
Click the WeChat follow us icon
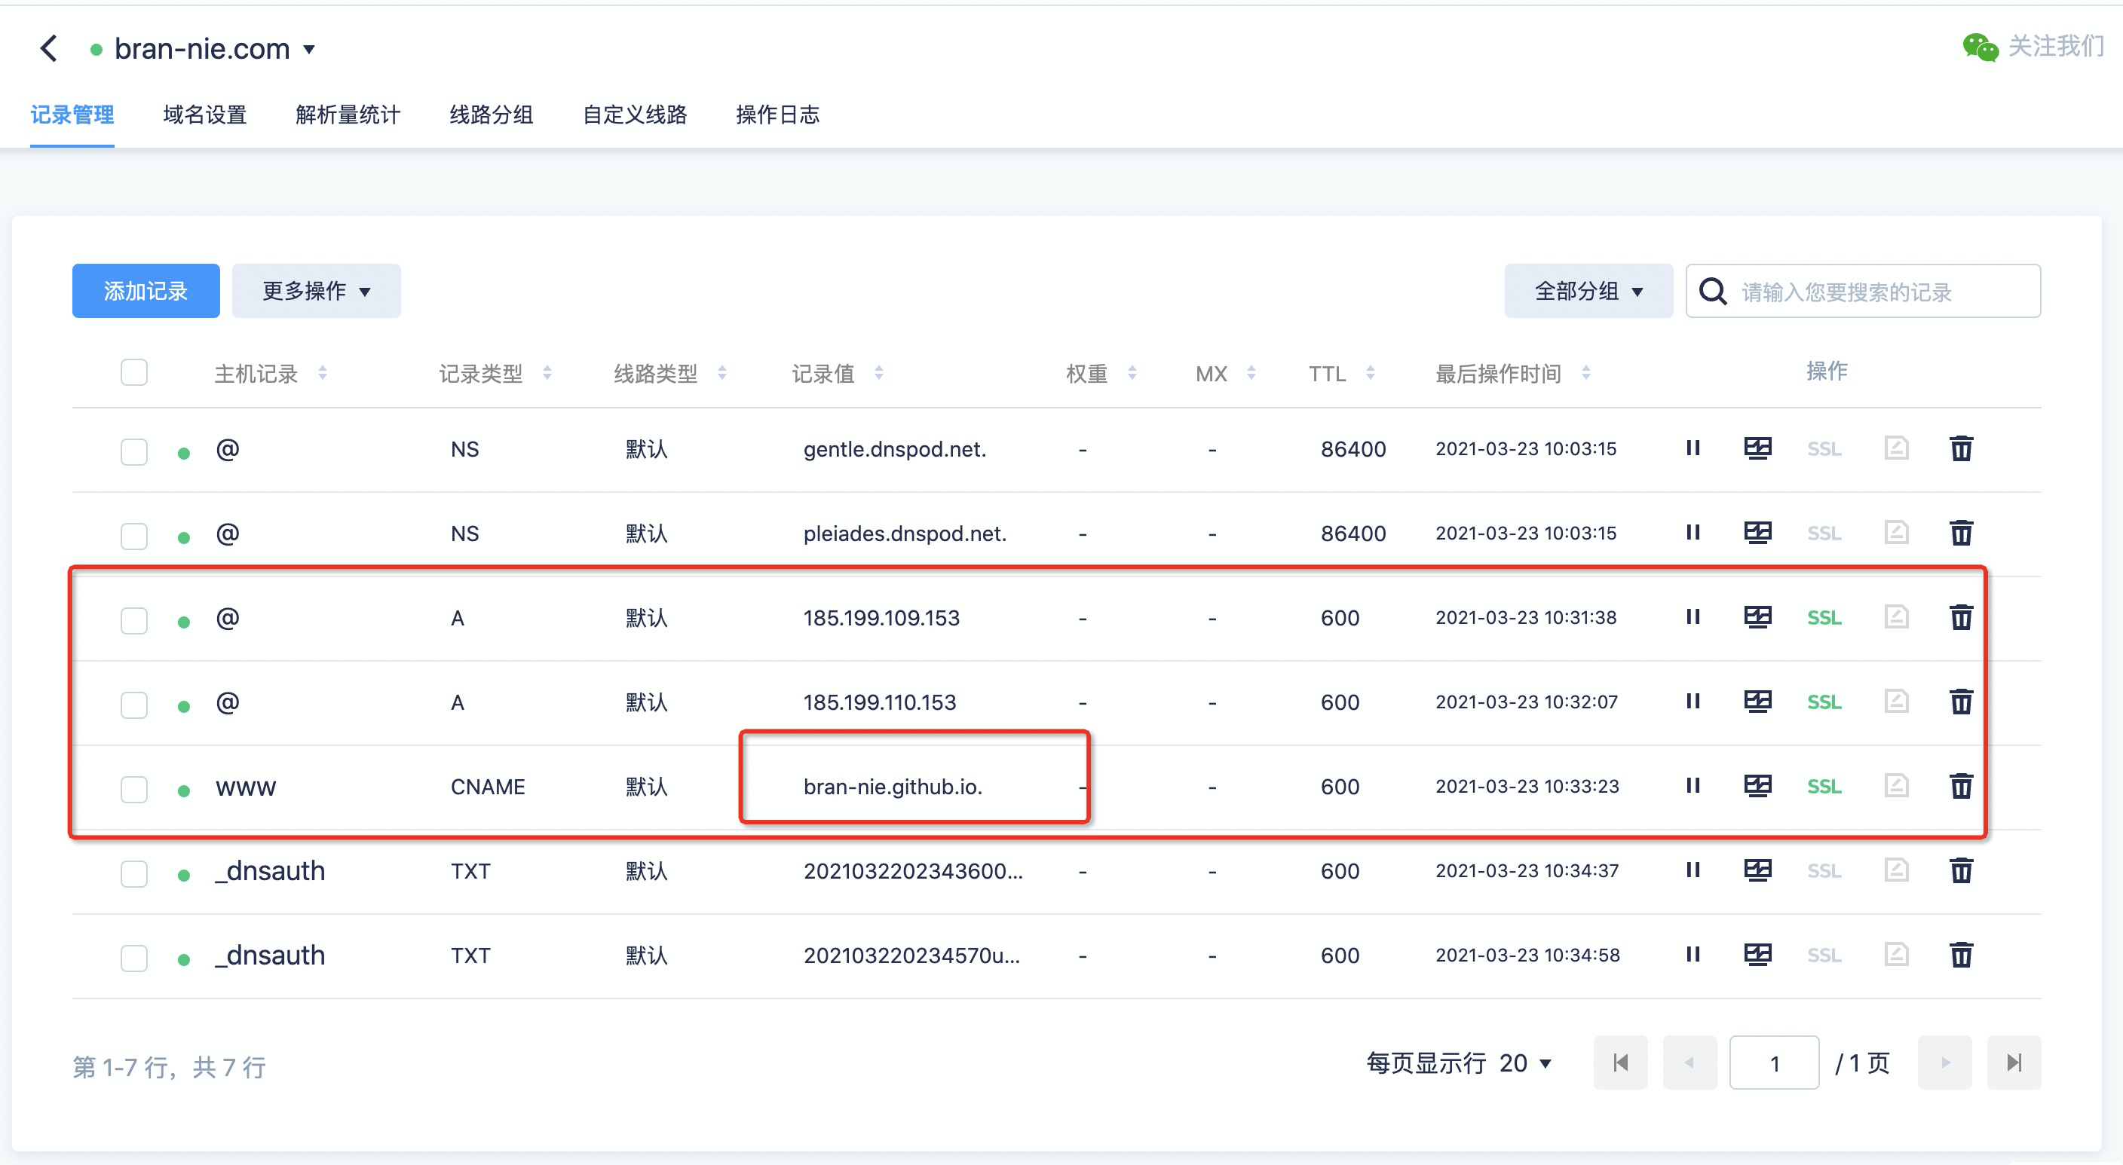pos(1980,47)
